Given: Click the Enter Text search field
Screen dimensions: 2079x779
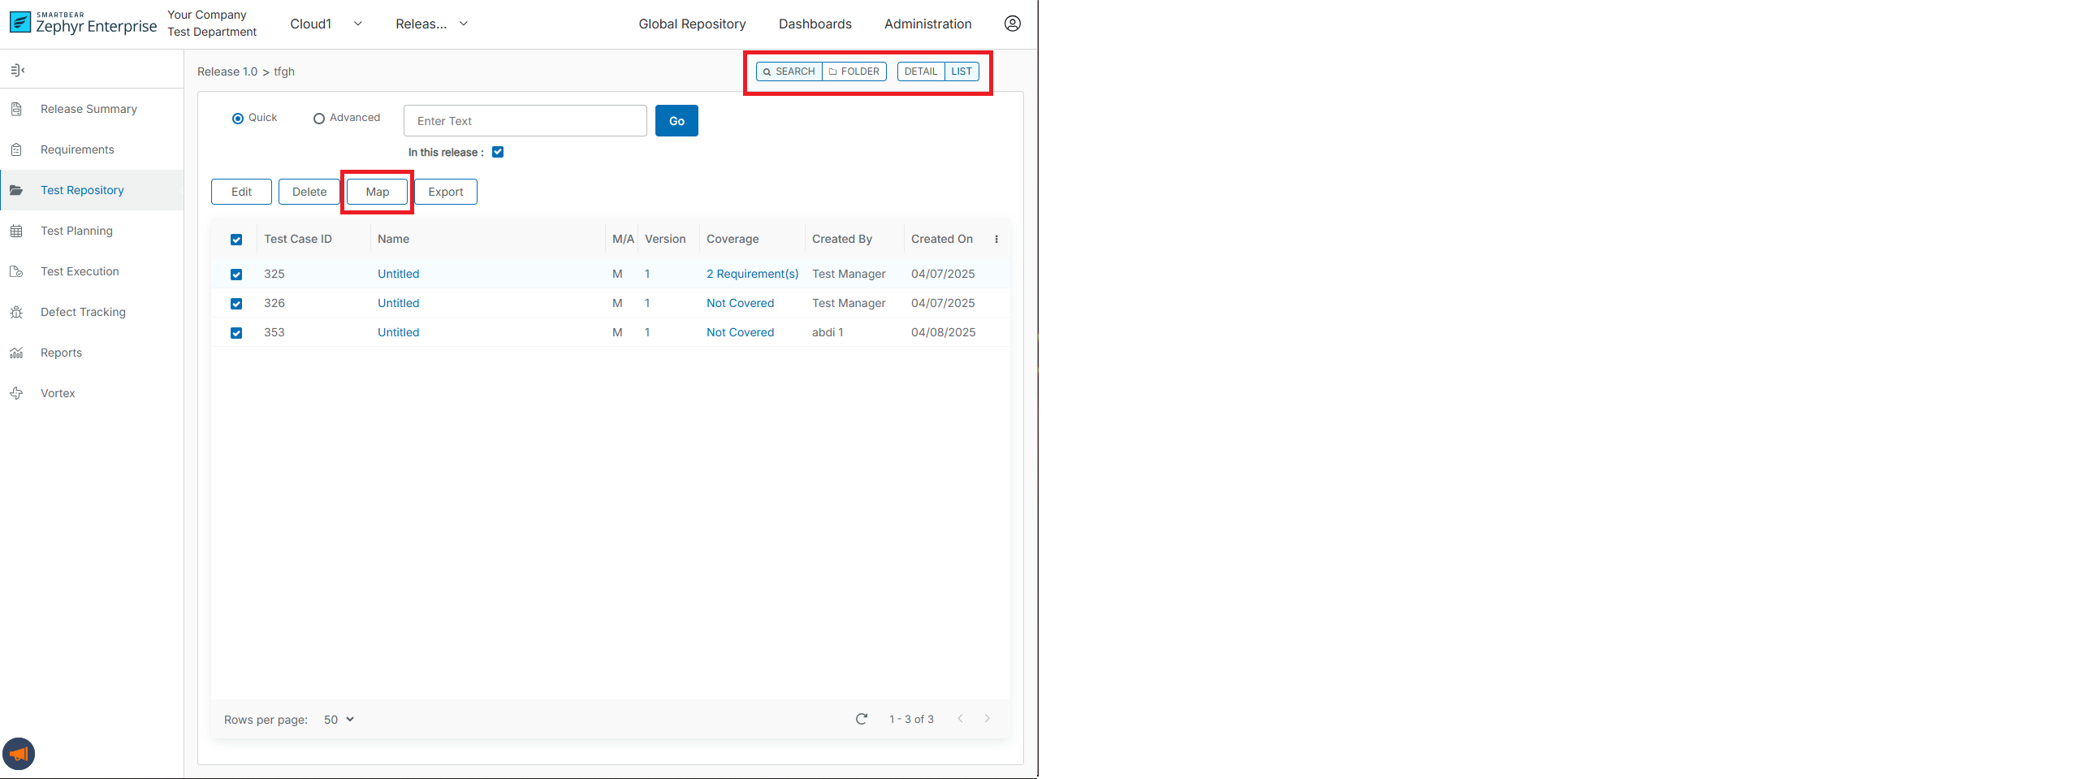Looking at the screenshot, I should pos(525,121).
